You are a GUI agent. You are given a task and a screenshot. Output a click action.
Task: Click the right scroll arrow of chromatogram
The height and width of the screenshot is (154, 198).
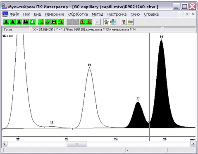pos(193,144)
